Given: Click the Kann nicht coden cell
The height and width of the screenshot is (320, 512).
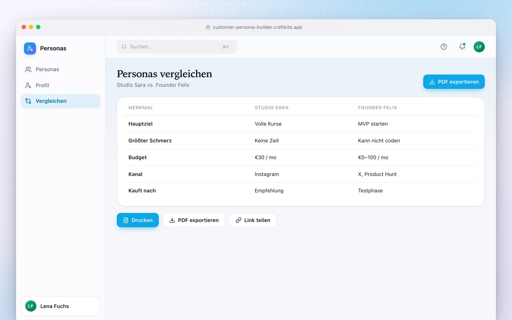Looking at the screenshot, I should (379, 141).
